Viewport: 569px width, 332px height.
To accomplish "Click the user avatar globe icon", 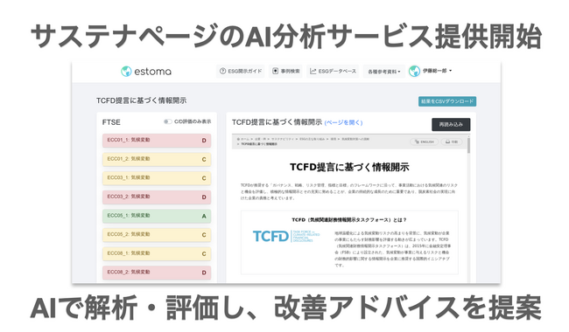I will tap(414, 71).
